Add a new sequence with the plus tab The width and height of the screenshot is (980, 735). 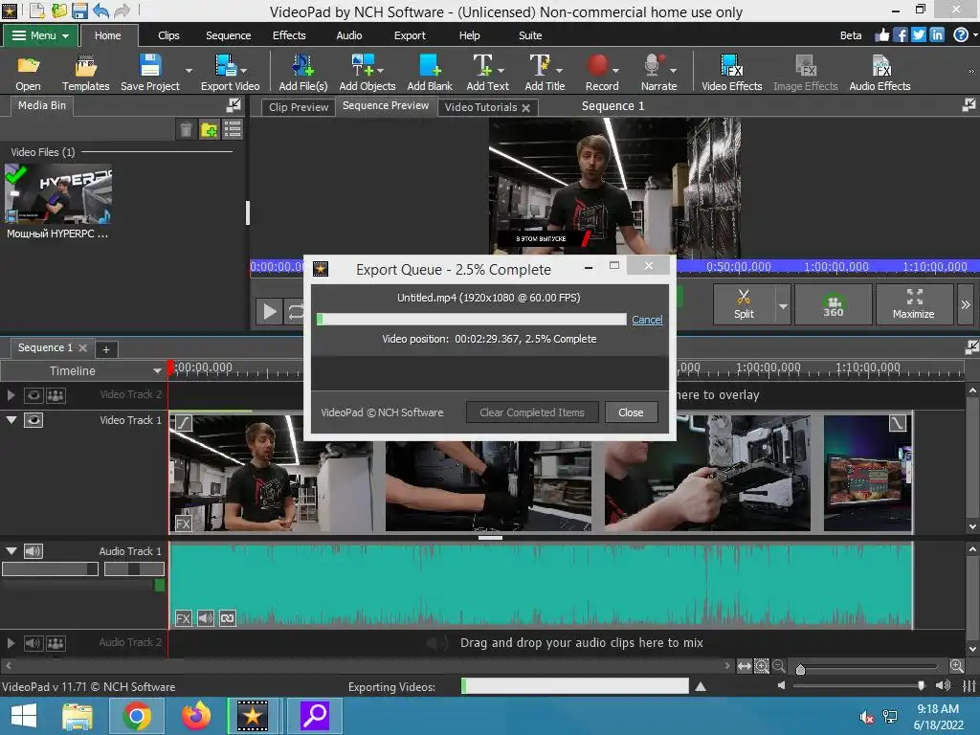pos(106,349)
